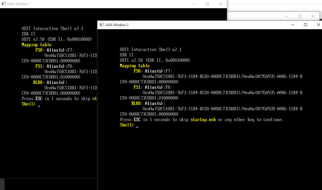Maximize UGA Window 2
322x190 pixels.
pyautogui.click(x=305, y=25)
